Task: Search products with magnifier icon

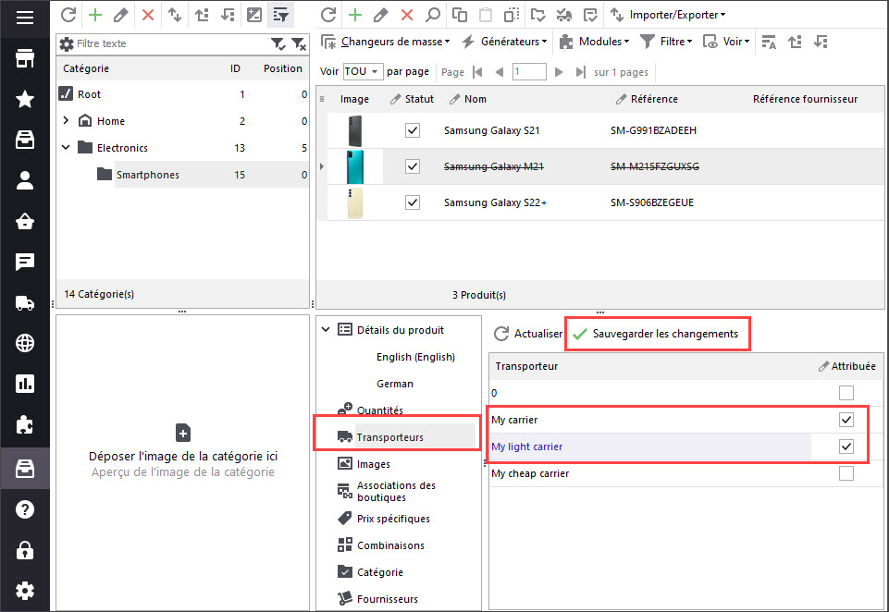Action: 433,15
